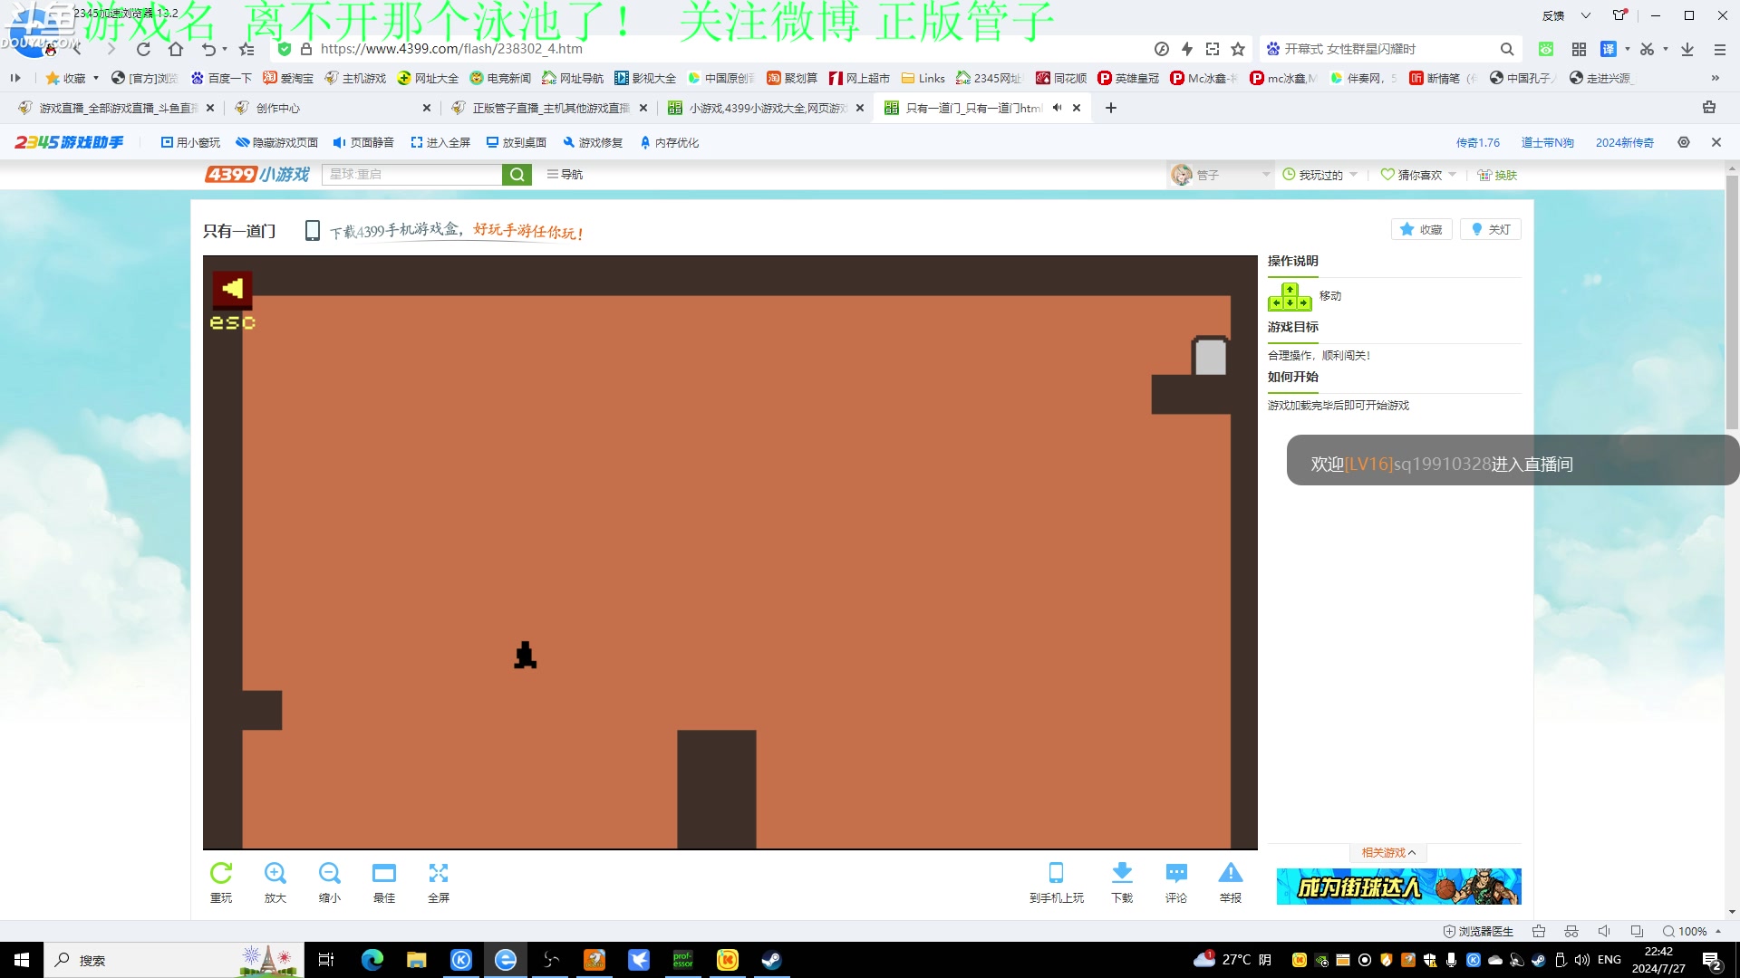This screenshot has height=978, width=1740.
Task: Click 浏览器医生 in the status bar
Action: [1478, 931]
